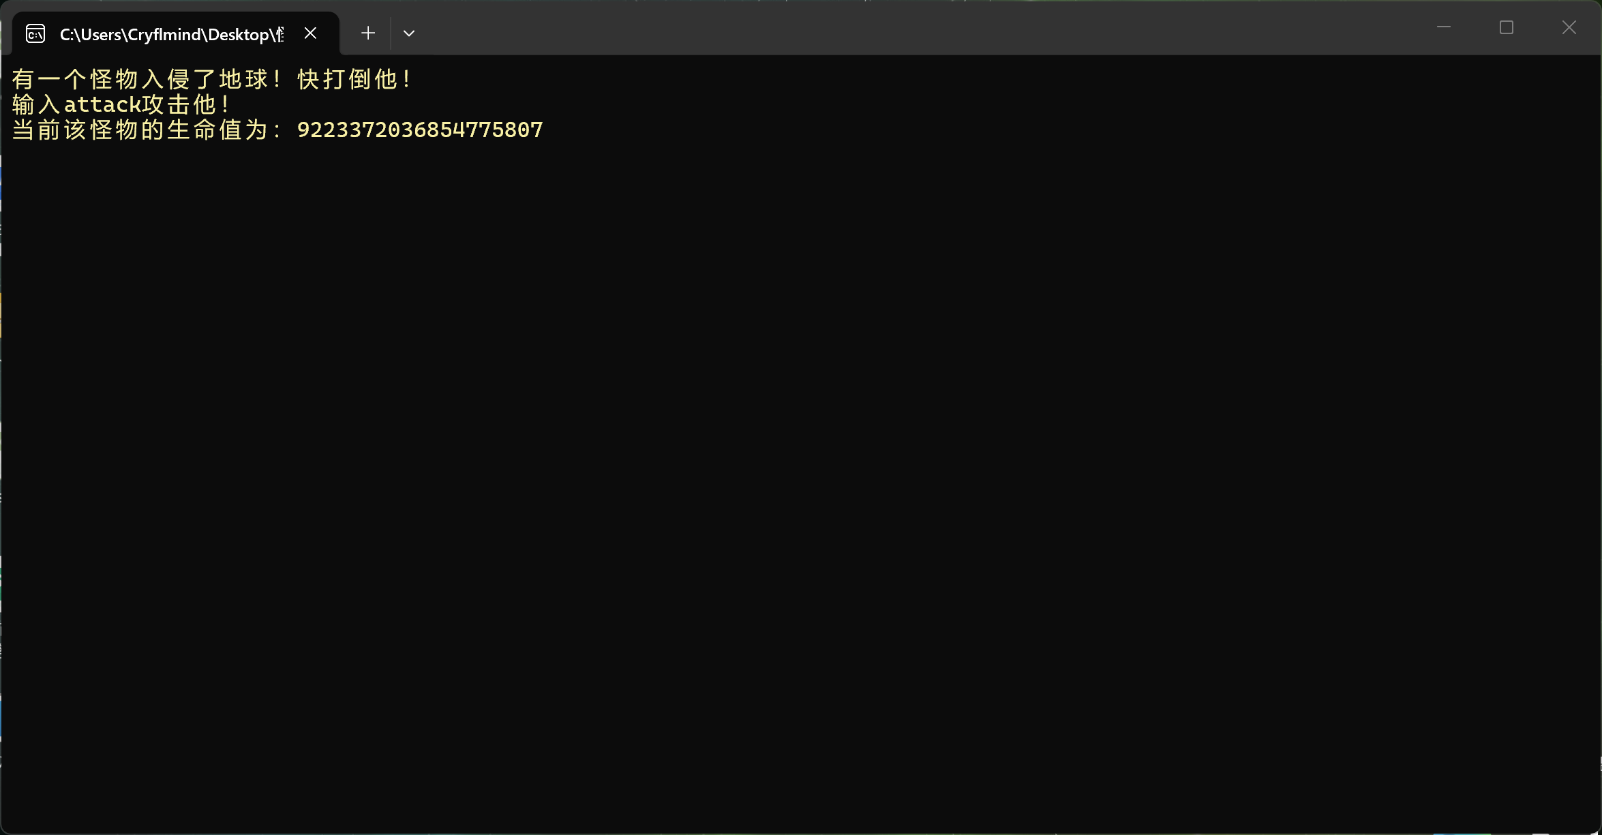Click the command prompt icon on the tab
The width and height of the screenshot is (1602, 835).
(x=35, y=33)
